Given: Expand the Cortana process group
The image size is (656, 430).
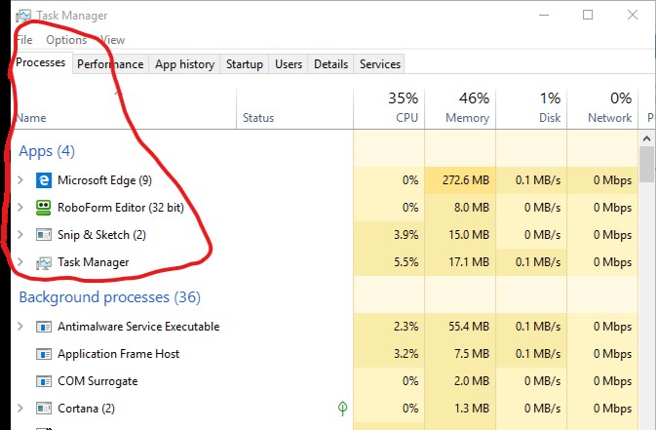Looking at the screenshot, I should point(20,408).
